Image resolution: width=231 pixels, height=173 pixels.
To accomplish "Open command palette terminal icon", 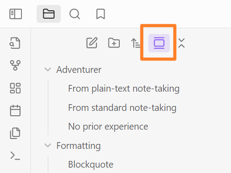I will [15, 156].
